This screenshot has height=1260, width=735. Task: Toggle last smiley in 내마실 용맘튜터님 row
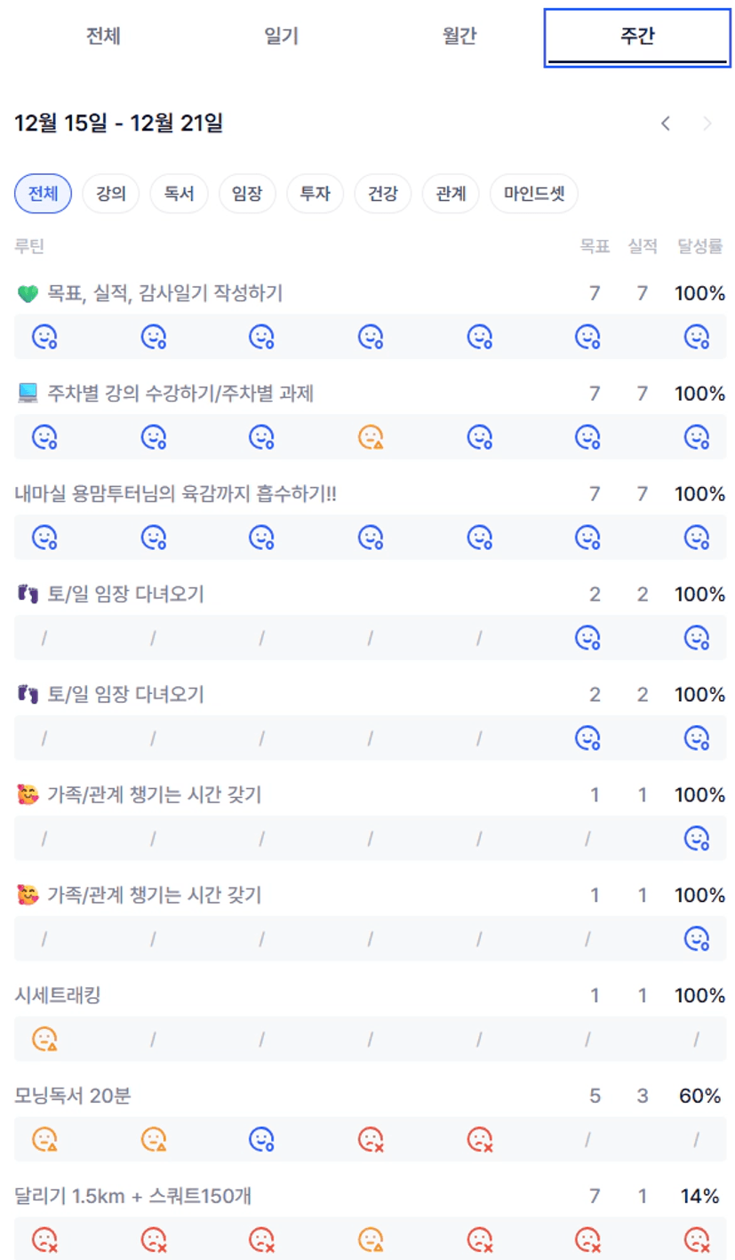pos(697,537)
